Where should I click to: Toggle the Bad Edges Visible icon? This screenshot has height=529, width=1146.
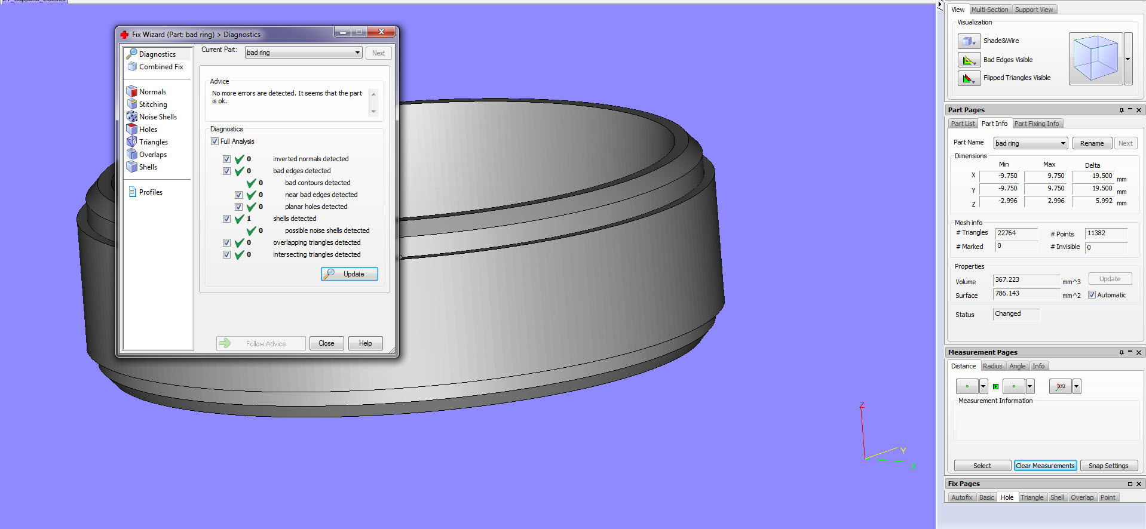point(968,60)
